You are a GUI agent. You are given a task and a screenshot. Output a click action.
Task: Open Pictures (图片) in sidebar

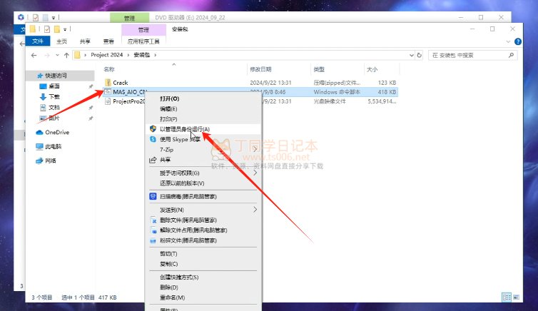coord(54,118)
